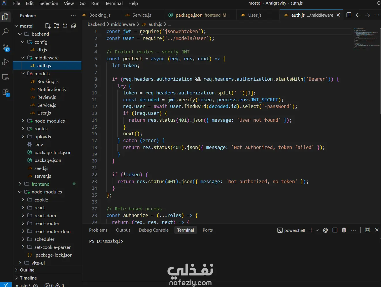The image size is (381, 287).
Task: Switch to the Booking.js editor tab
Action: click(x=100, y=15)
